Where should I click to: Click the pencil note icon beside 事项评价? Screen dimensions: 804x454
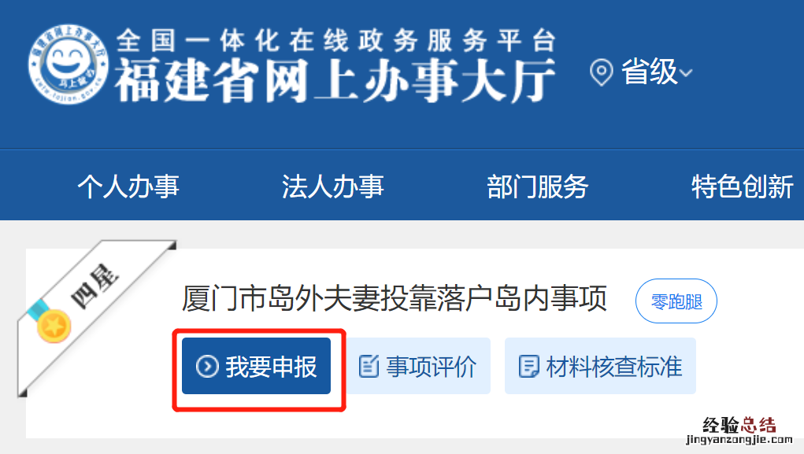pos(369,366)
